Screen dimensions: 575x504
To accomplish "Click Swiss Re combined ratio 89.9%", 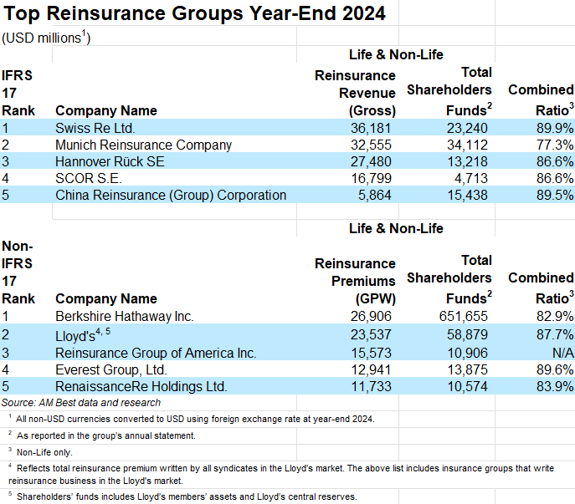I will 555,128.
